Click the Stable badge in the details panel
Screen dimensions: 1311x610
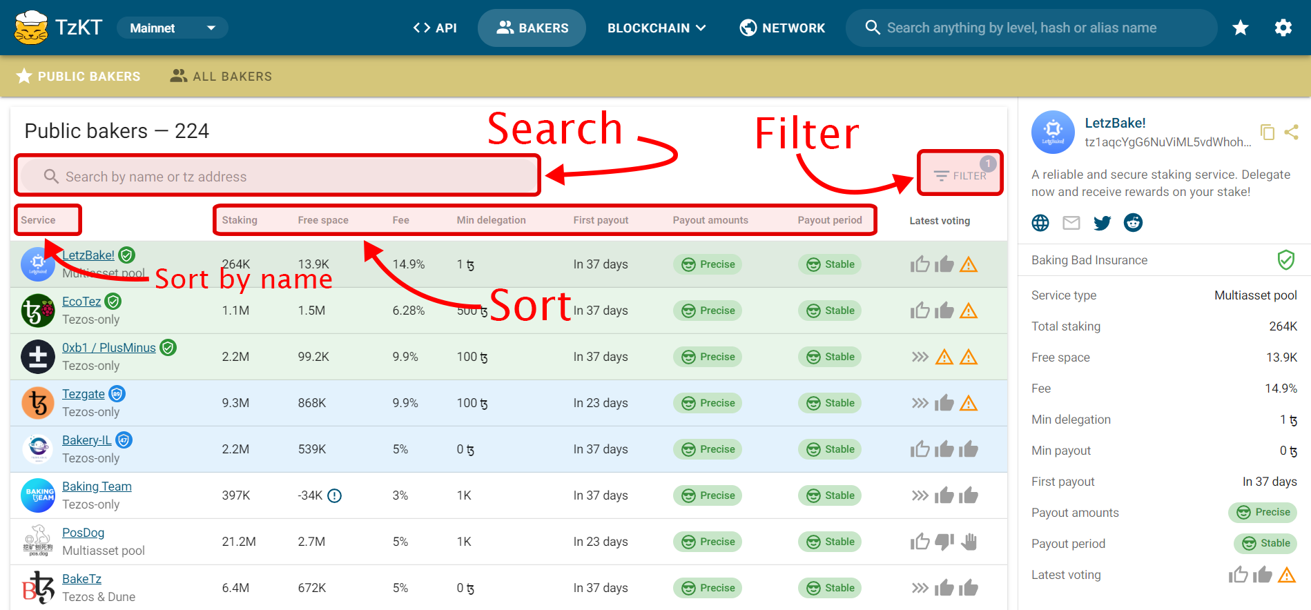[x=1265, y=543]
